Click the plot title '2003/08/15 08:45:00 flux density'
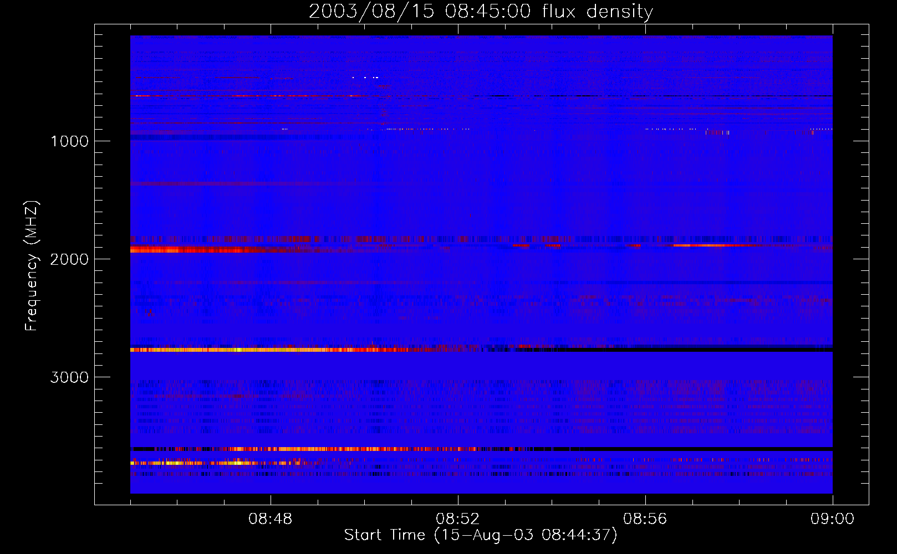The height and width of the screenshot is (554, 897). [481, 12]
